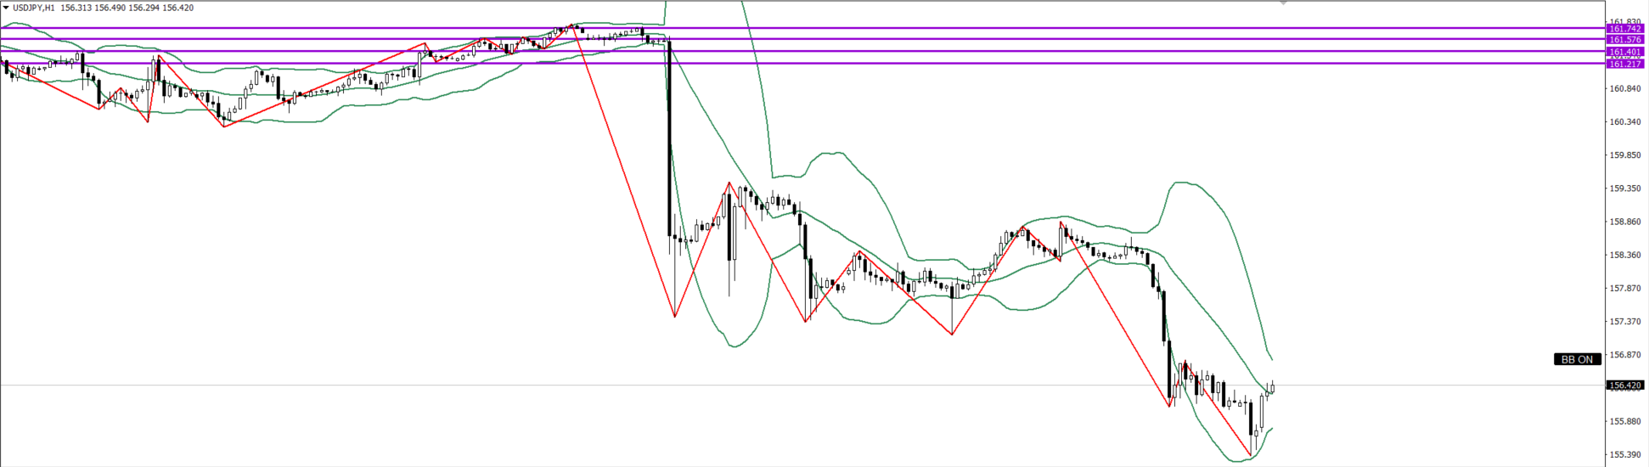Click the 159.850 mark on price axis
This screenshot has width=1649, height=467.
click(1624, 155)
